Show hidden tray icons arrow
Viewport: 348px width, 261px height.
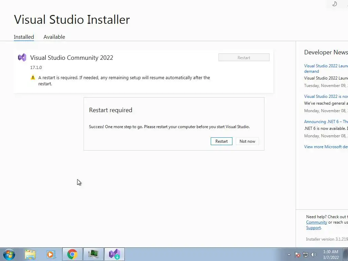point(289,255)
